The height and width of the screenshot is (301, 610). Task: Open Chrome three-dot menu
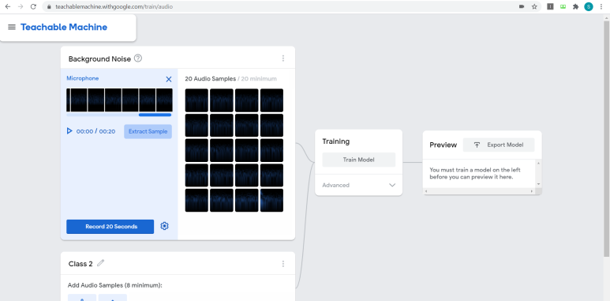601,6
